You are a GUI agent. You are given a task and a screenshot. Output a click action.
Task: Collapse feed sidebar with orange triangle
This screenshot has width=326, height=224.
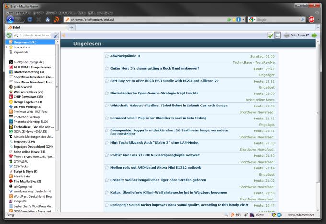[x=64, y=35]
